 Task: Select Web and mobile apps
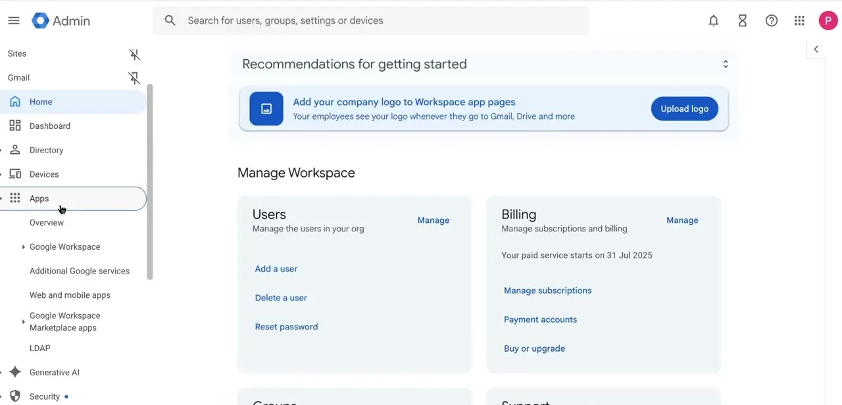[70, 295]
